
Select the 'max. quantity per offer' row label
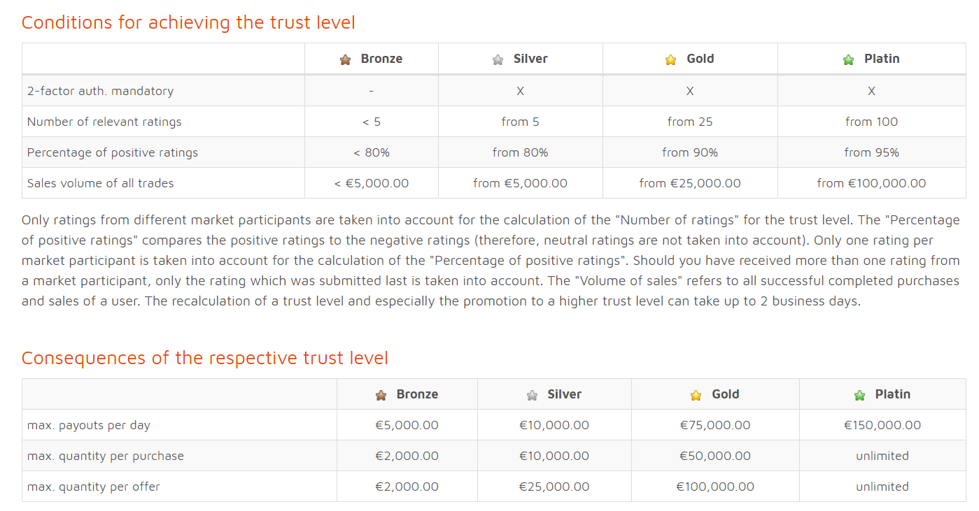tap(94, 487)
